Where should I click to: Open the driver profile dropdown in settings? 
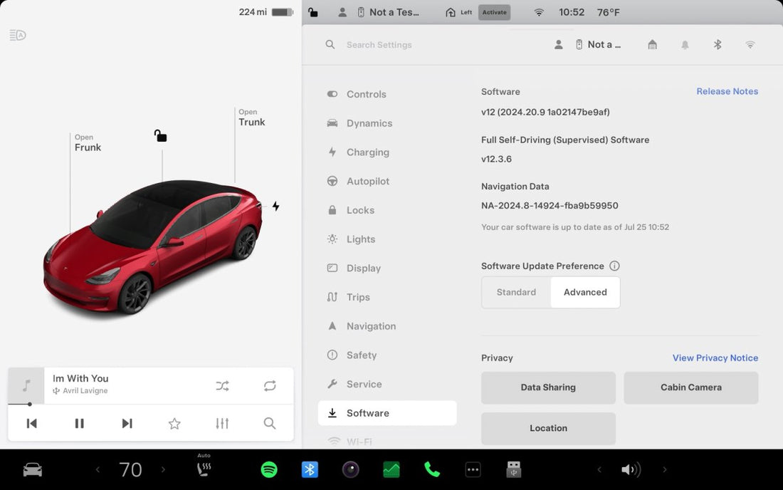pos(589,45)
